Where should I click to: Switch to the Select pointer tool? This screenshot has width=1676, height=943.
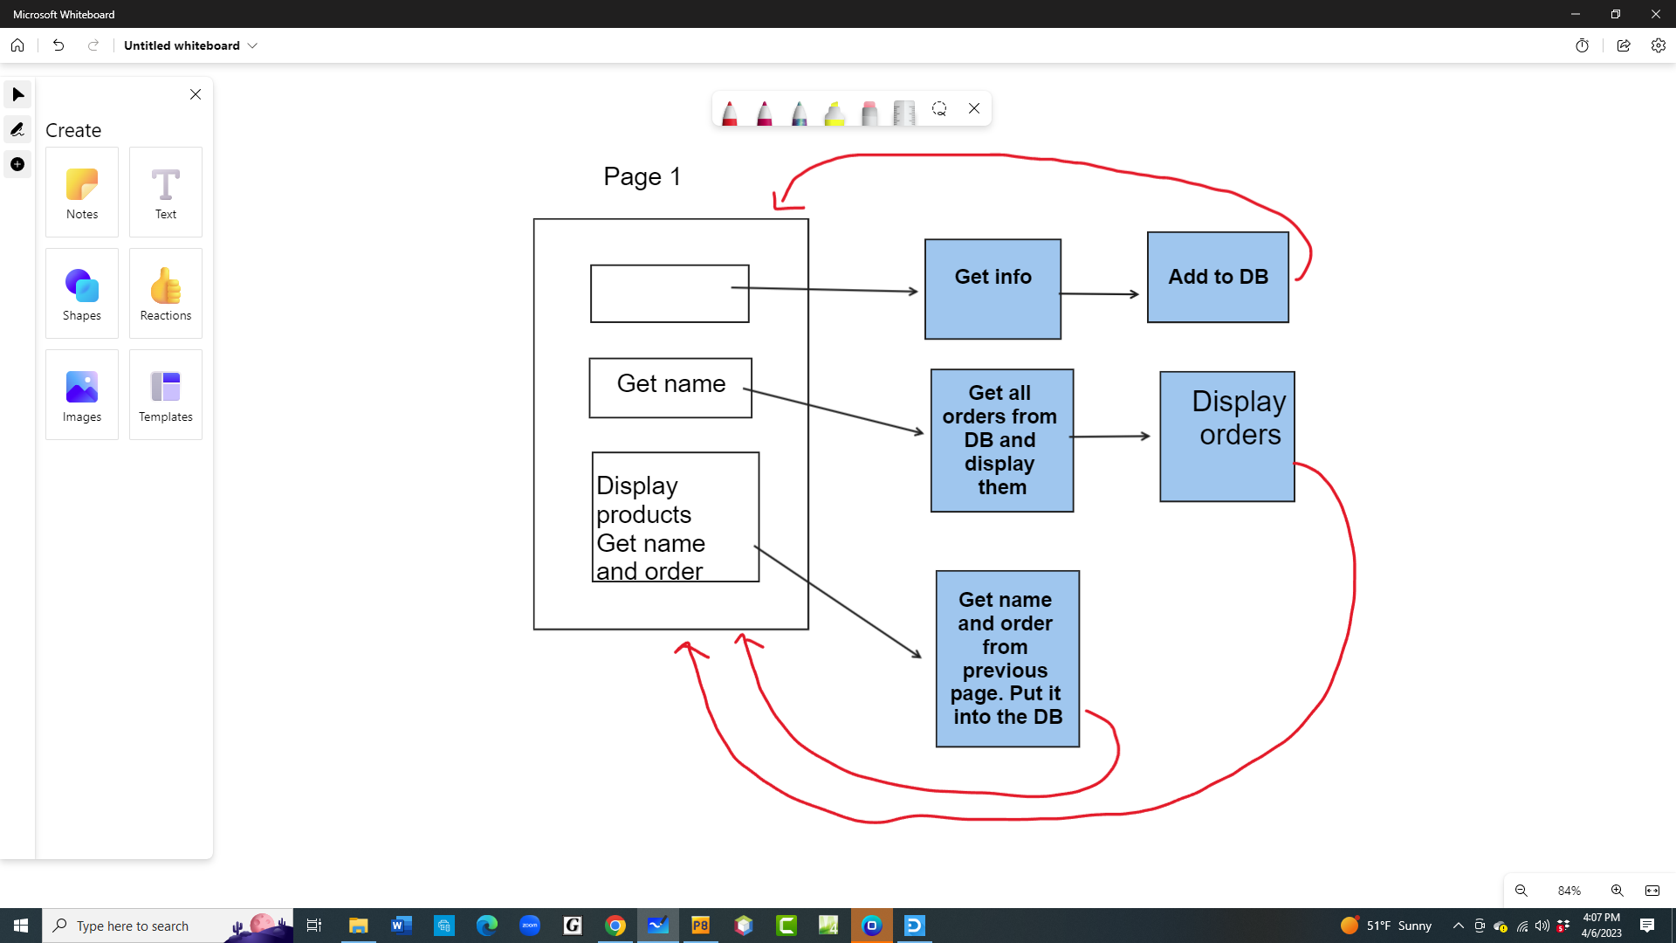click(17, 94)
